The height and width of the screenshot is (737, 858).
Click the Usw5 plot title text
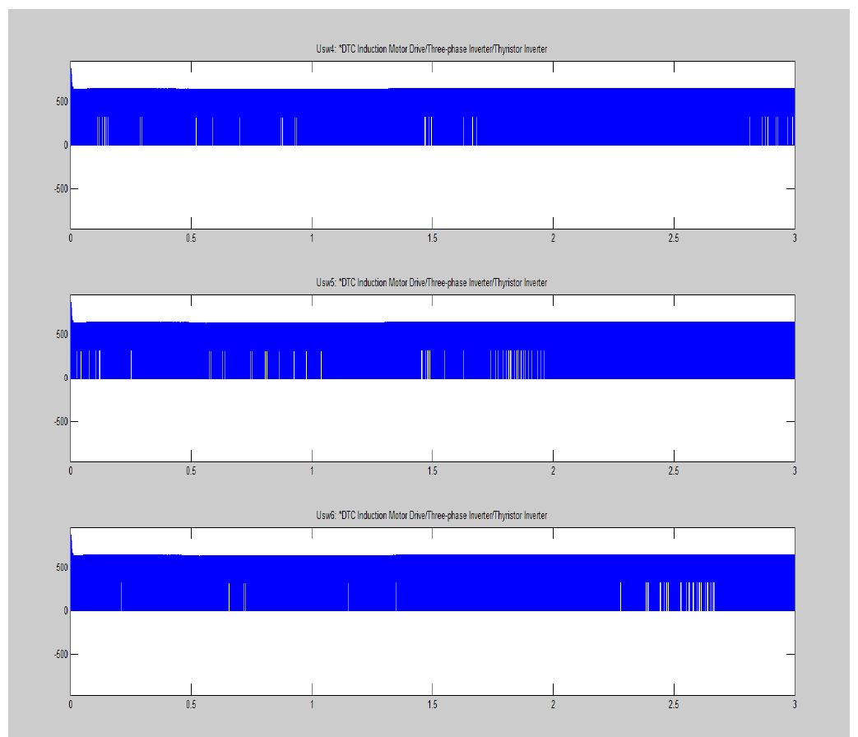click(x=432, y=283)
